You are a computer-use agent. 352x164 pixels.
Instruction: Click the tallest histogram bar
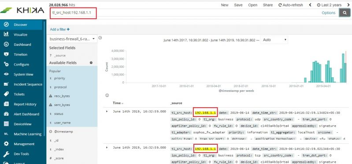343,68
